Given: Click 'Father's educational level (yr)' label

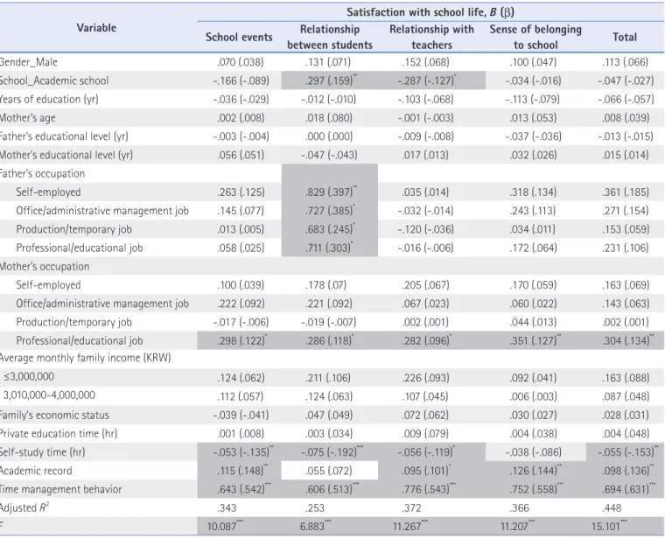Looking at the screenshot, I should click(x=64, y=136).
